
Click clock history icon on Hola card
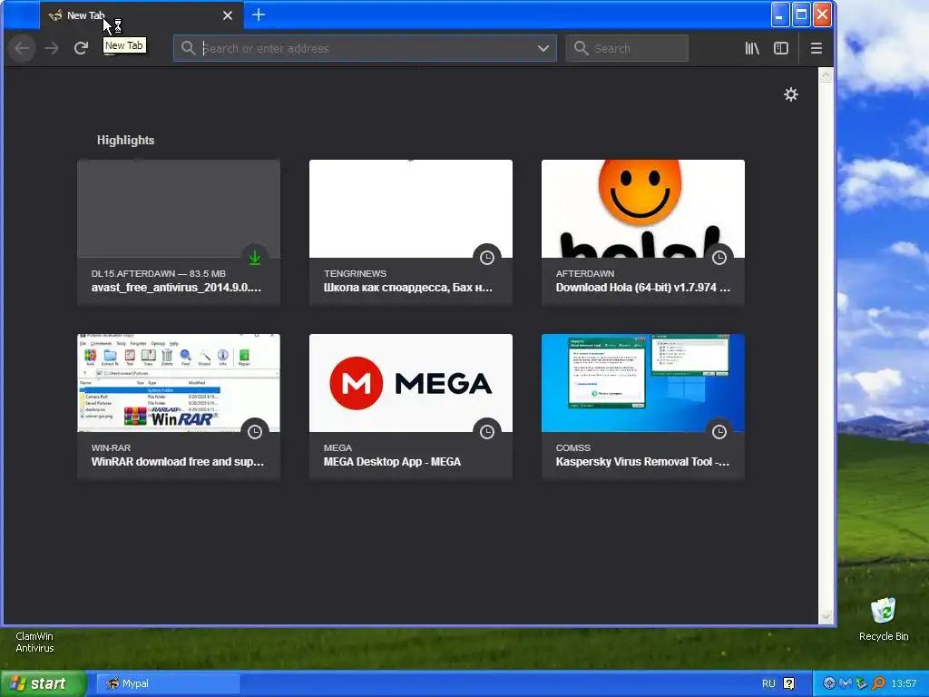(719, 257)
